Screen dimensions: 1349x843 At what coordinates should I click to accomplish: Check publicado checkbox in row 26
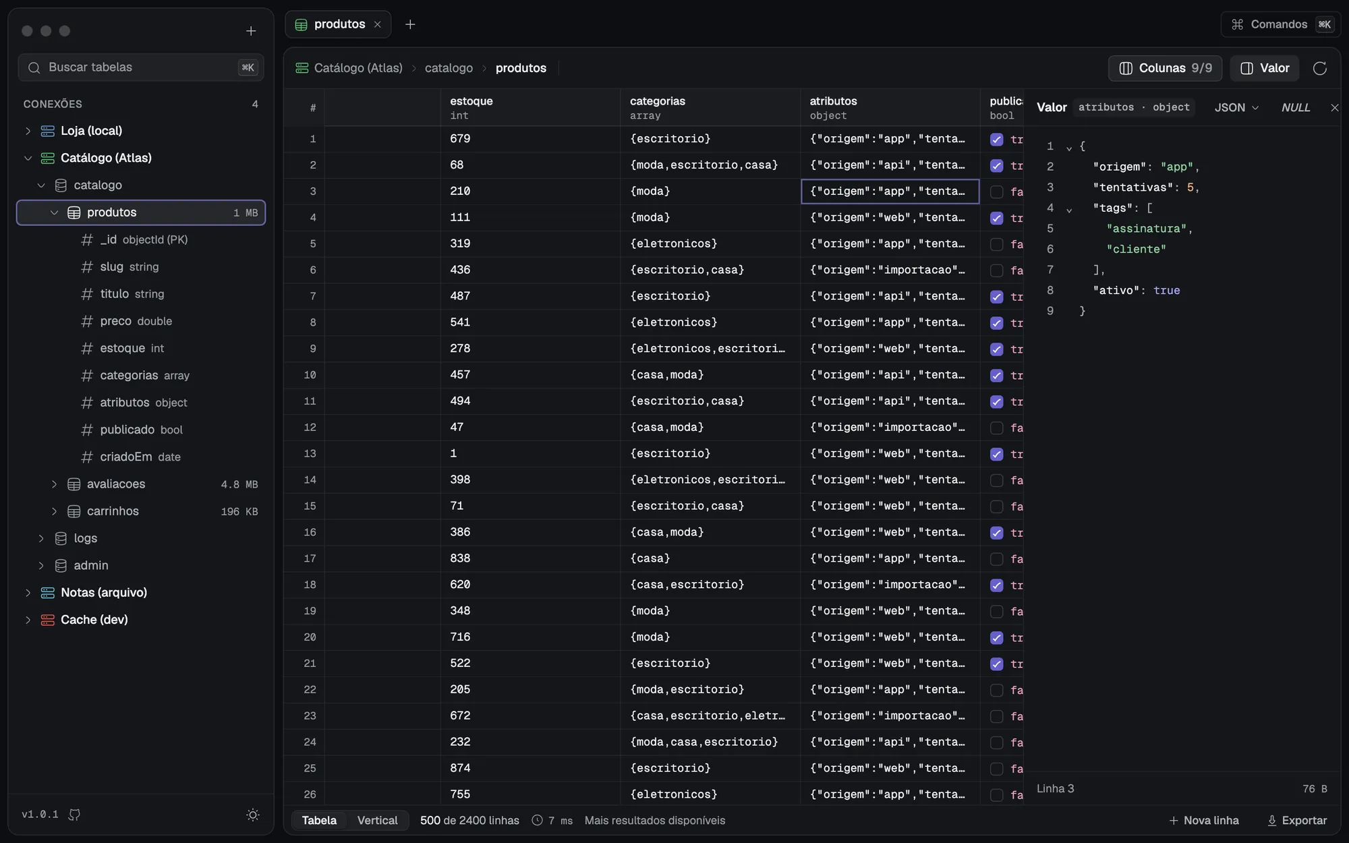tap(996, 795)
